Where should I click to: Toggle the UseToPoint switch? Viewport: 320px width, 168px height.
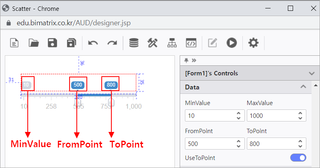point(298,158)
